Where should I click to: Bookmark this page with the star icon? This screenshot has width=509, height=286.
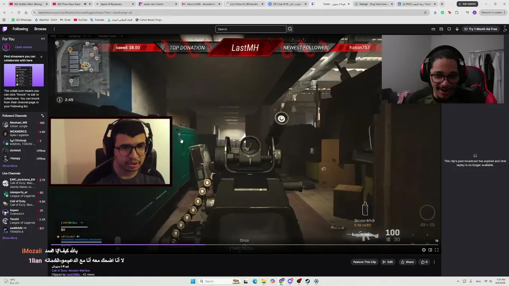click(x=425, y=12)
